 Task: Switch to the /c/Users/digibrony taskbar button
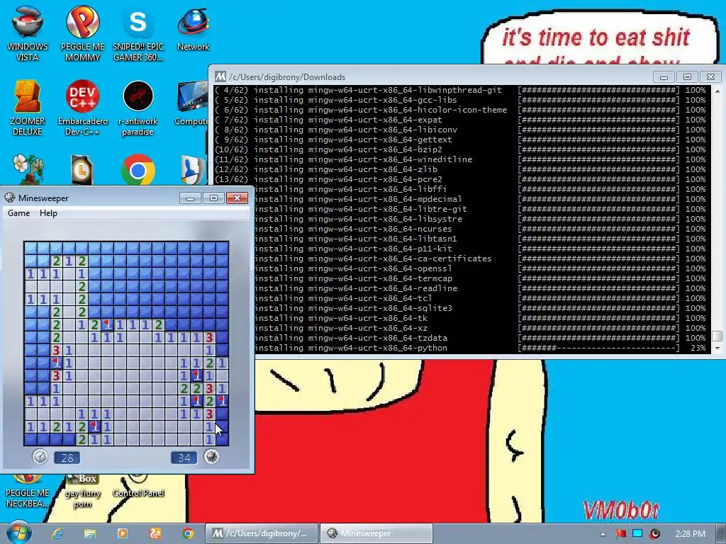262,533
